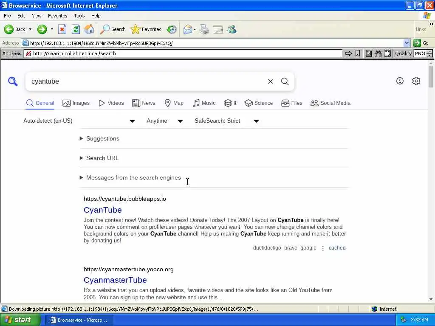
Task: Click the binoculars find icon
Action: click(378, 53)
